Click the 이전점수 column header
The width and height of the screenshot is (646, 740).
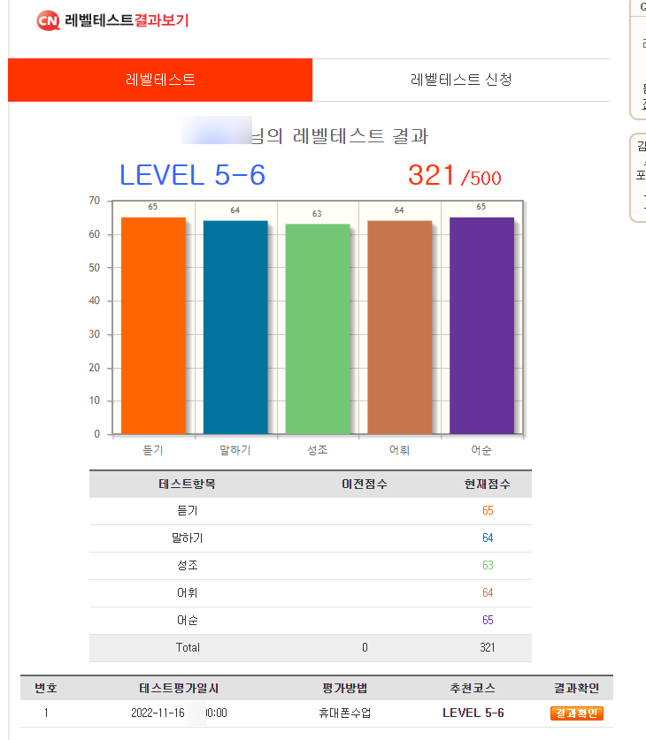[x=365, y=484]
